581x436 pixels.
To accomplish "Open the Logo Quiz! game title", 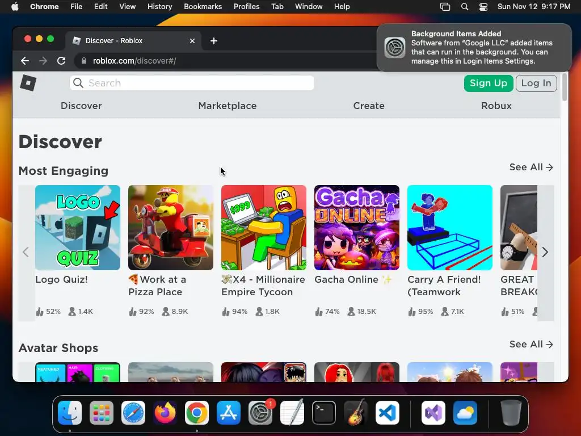I will 61,279.
